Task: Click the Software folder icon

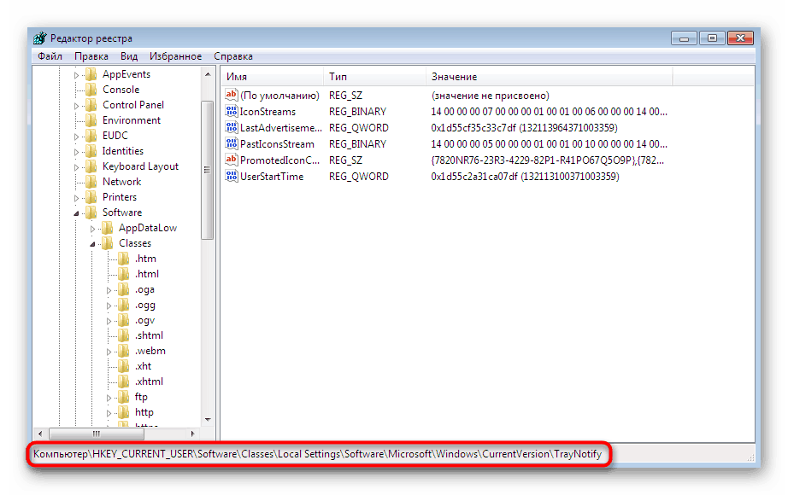Action: tap(91, 213)
